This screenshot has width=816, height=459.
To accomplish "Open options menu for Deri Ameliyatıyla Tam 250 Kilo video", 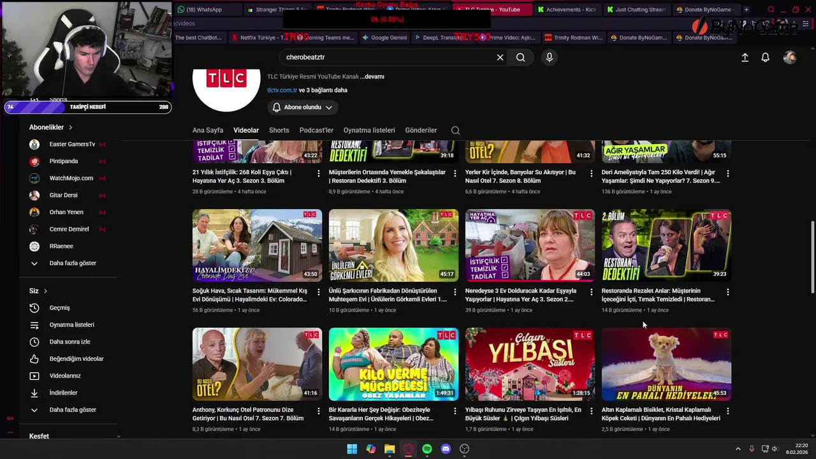I will click(728, 173).
